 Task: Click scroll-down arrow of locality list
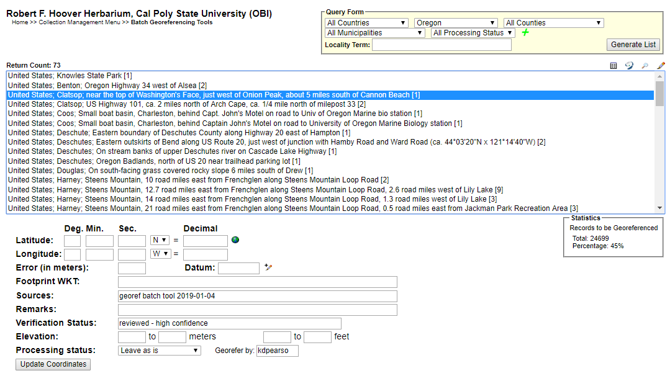coord(659,208)
